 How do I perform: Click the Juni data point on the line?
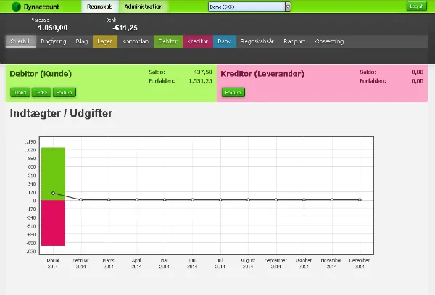click(x=193, y=199)
